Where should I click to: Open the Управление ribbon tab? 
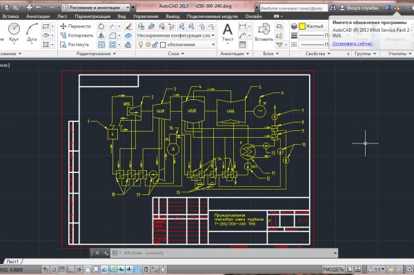pyautogui.click(x=146, y=17)
